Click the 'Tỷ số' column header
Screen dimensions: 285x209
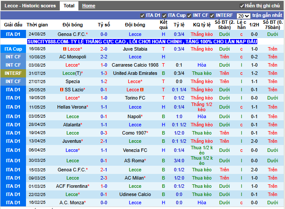104,25
